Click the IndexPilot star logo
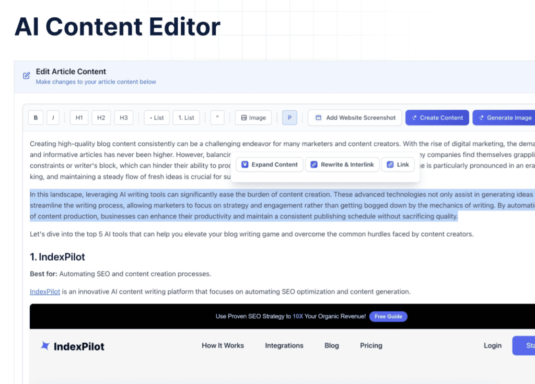The image size is (535, 384). point(45,346)
